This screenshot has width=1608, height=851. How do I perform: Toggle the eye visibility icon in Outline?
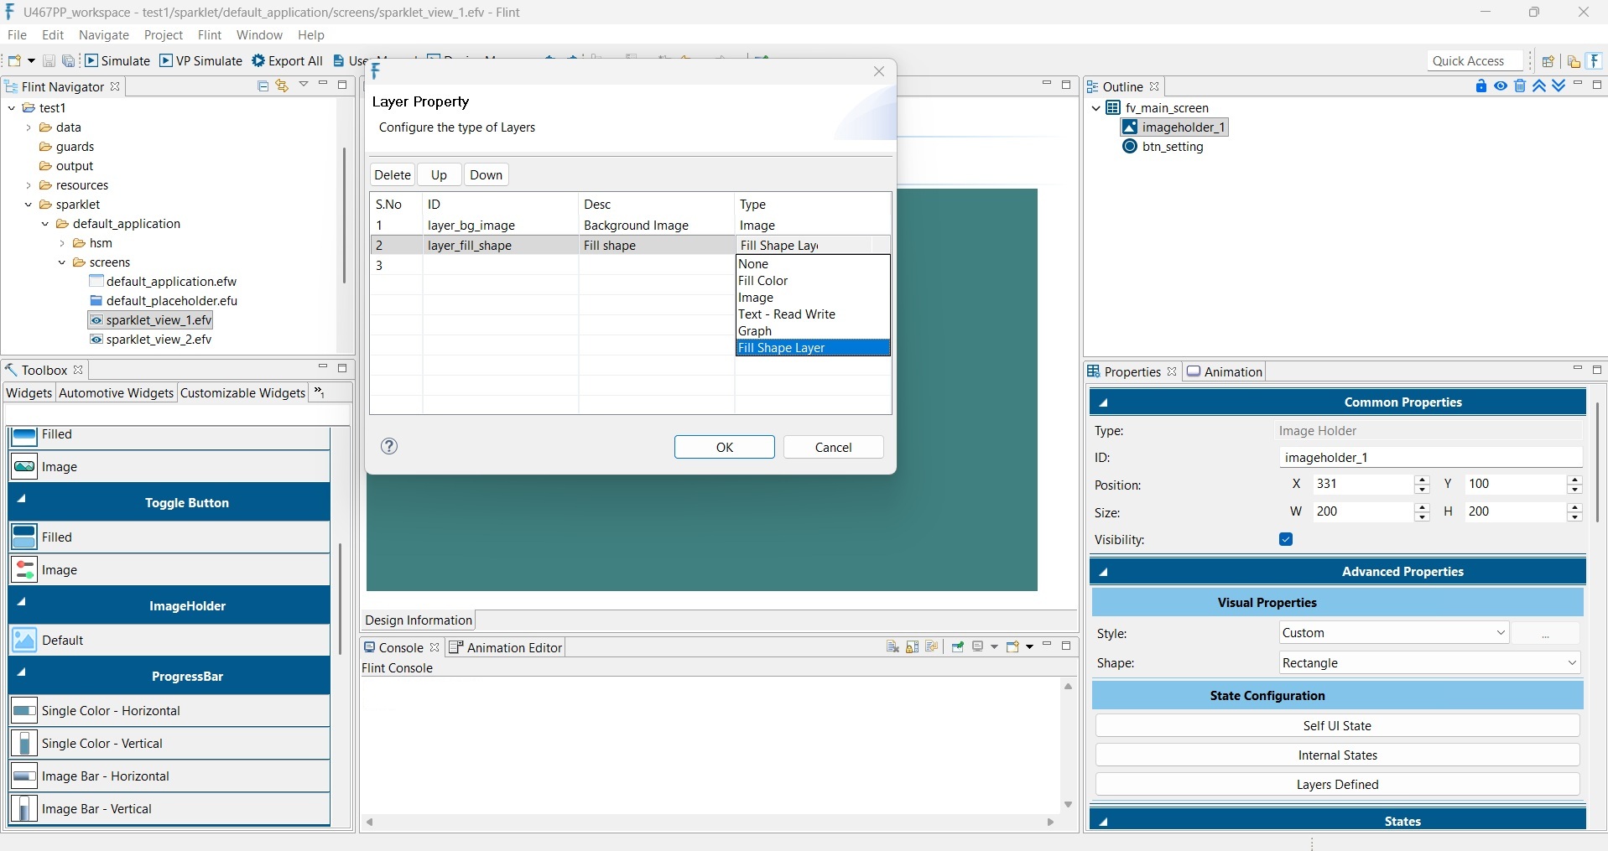click(1501, 86)
